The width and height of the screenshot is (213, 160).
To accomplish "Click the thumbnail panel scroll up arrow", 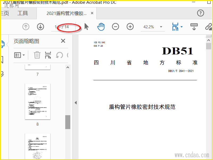I will [68, 67].
